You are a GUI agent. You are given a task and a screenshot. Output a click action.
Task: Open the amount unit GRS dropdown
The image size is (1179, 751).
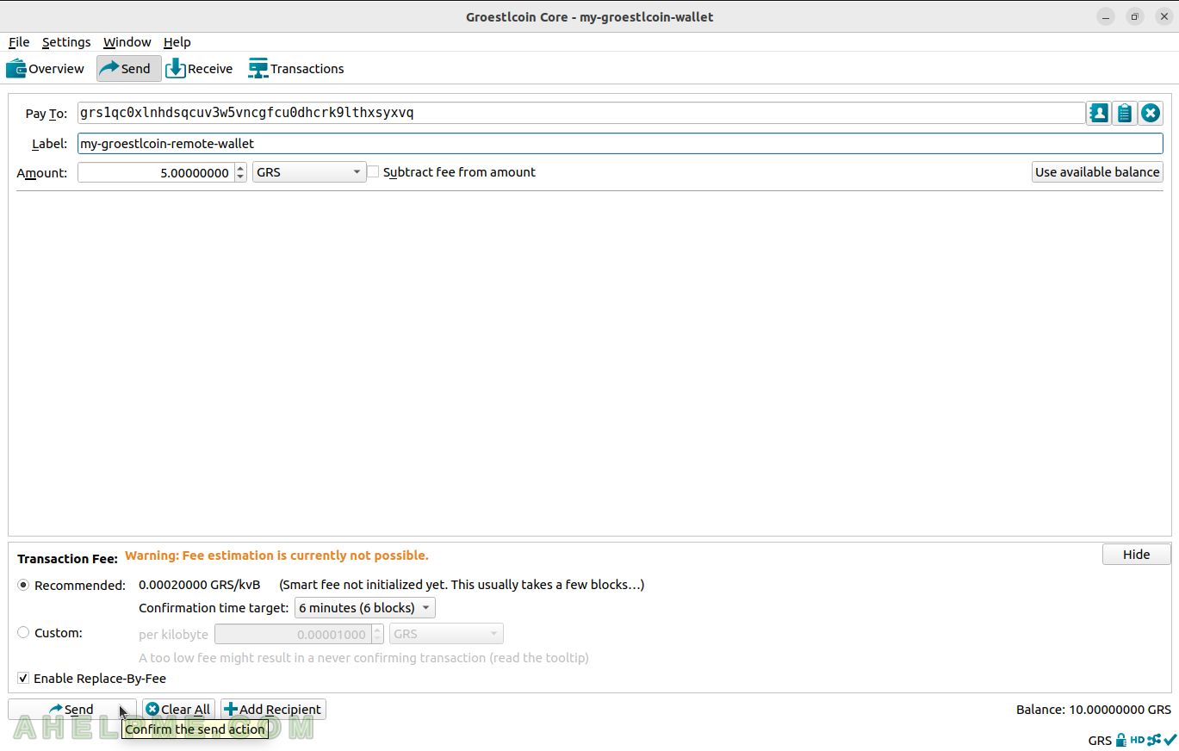(309, 172)
